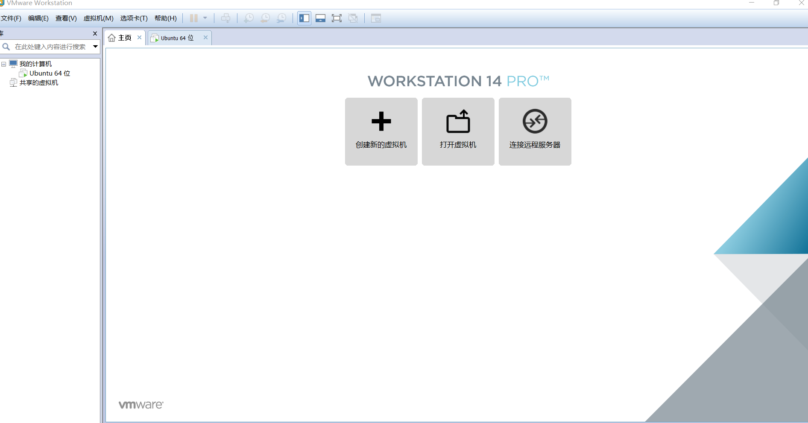This screenshot has height=423, width=808.
Task: Click the send Ctrl+Alt+Del toolbar icon
Action: 226,18
